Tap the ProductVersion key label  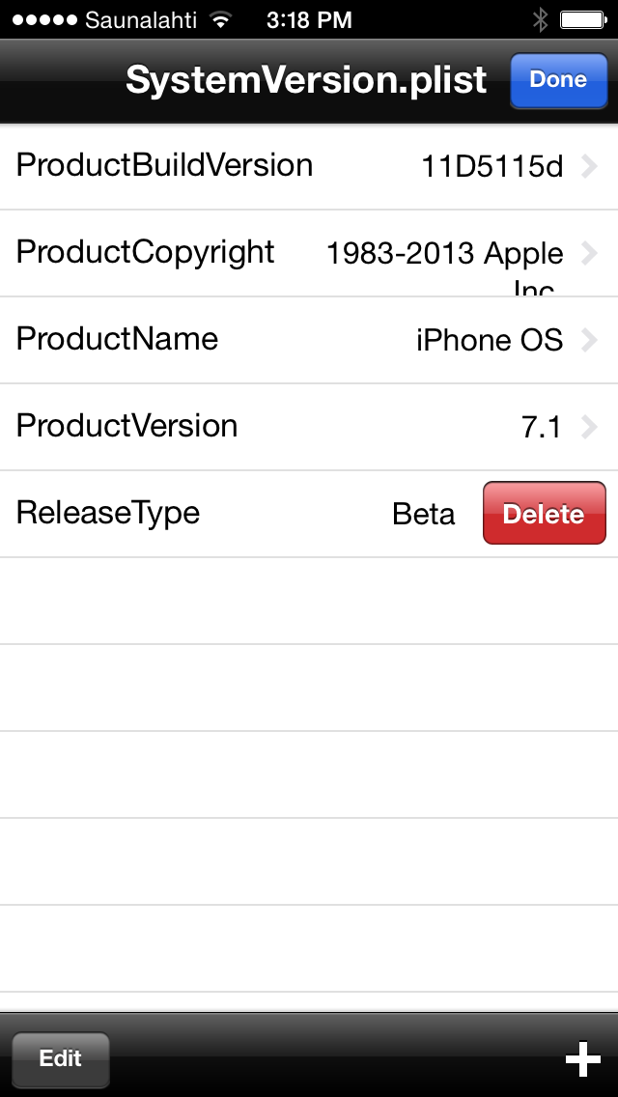click(x=126, y=426)
